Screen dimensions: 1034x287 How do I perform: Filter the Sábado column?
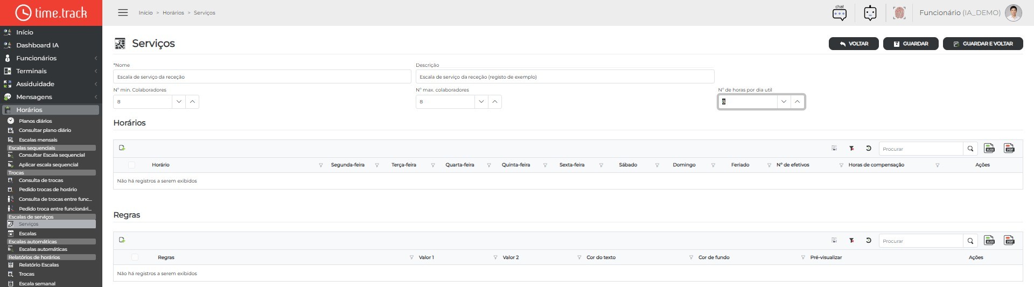click(657, 165)
